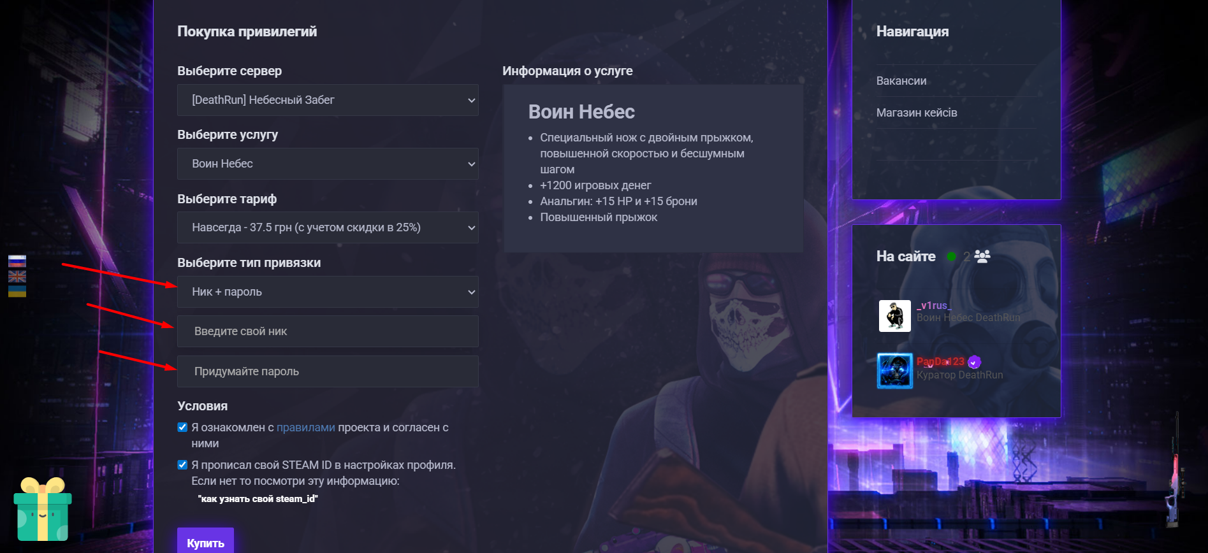Go to Вакансии in navigation
Image resolution: width=1208 pixels, height=553 pixels.
tap(901, 81)
